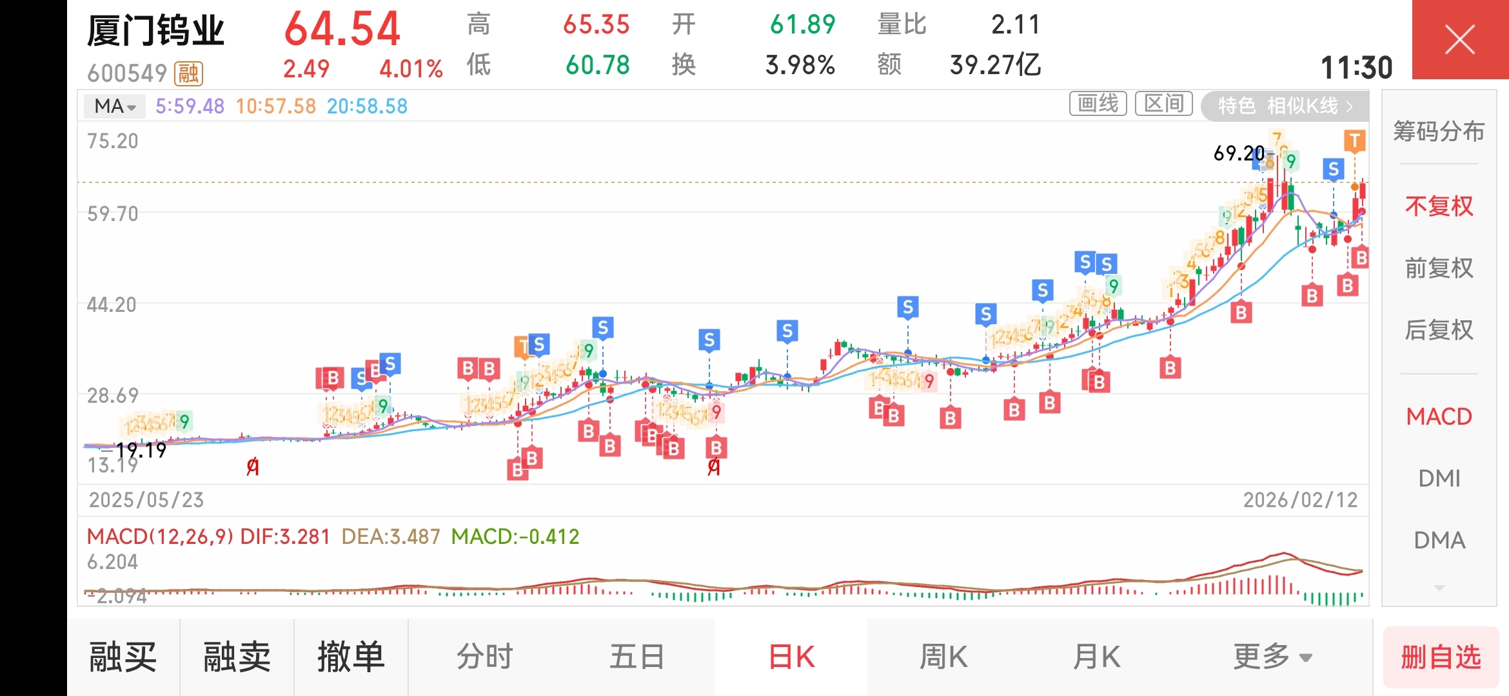Tap the 19.19 low price label
Image resolution: width=1509 pixels, height=696 pixels.
coord(141,450)
